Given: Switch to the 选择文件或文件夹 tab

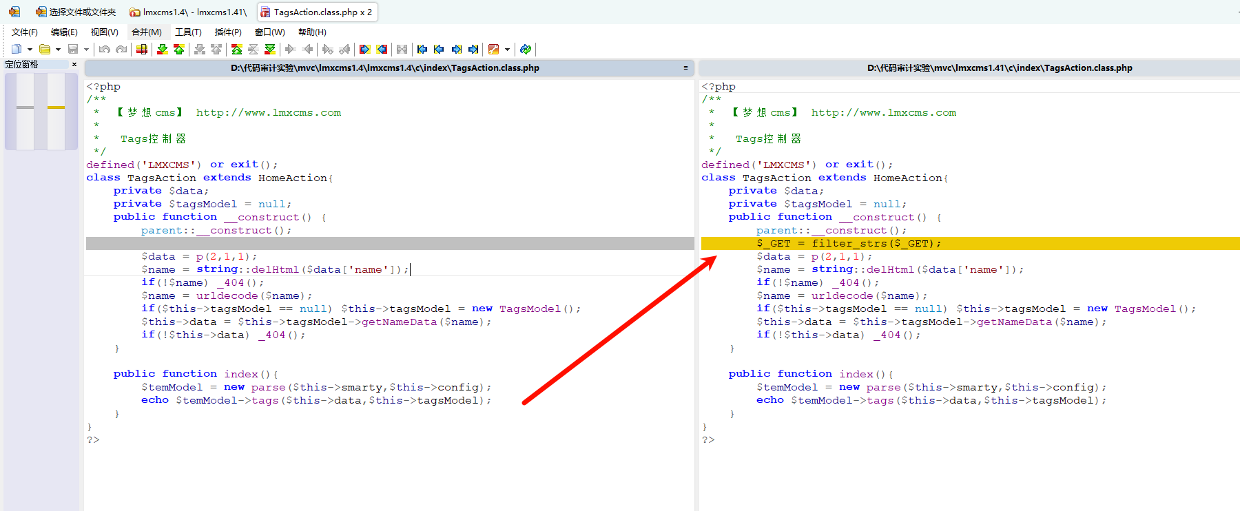Looking at the screenshot, I should point(76,12).
